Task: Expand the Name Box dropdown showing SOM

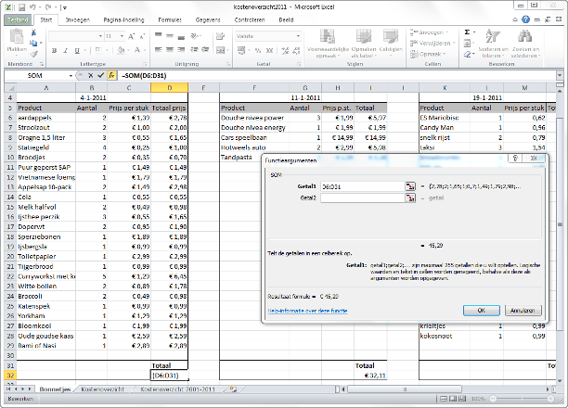Action: coord(71,75)
